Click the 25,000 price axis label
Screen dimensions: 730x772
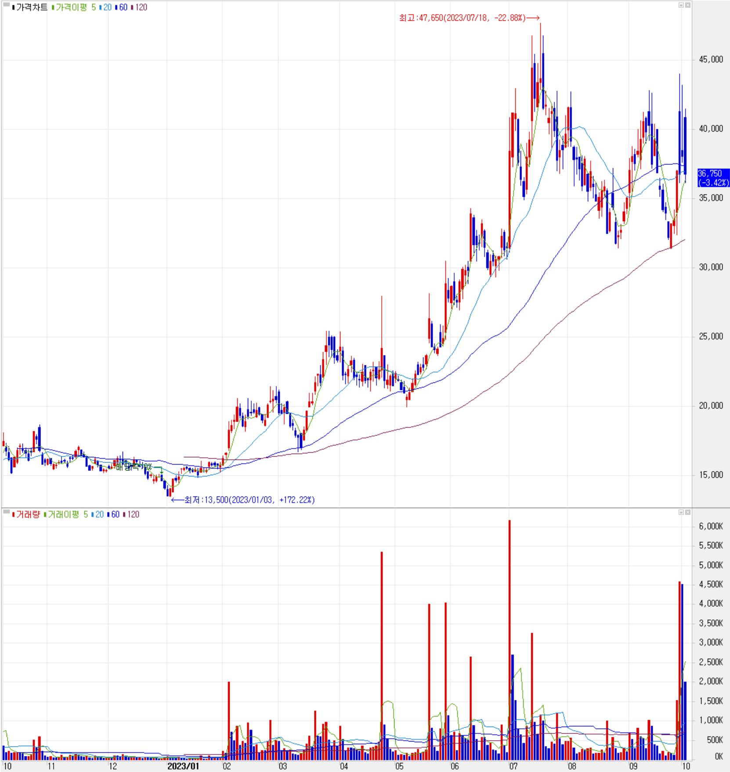(711, 336)
